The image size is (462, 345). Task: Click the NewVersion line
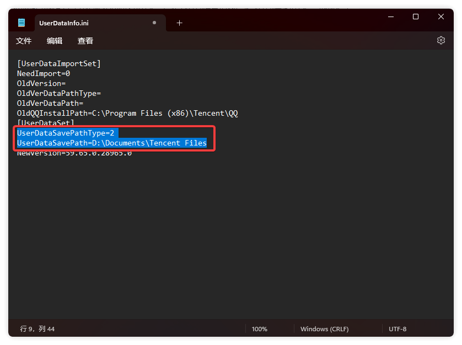click(74, 153)
